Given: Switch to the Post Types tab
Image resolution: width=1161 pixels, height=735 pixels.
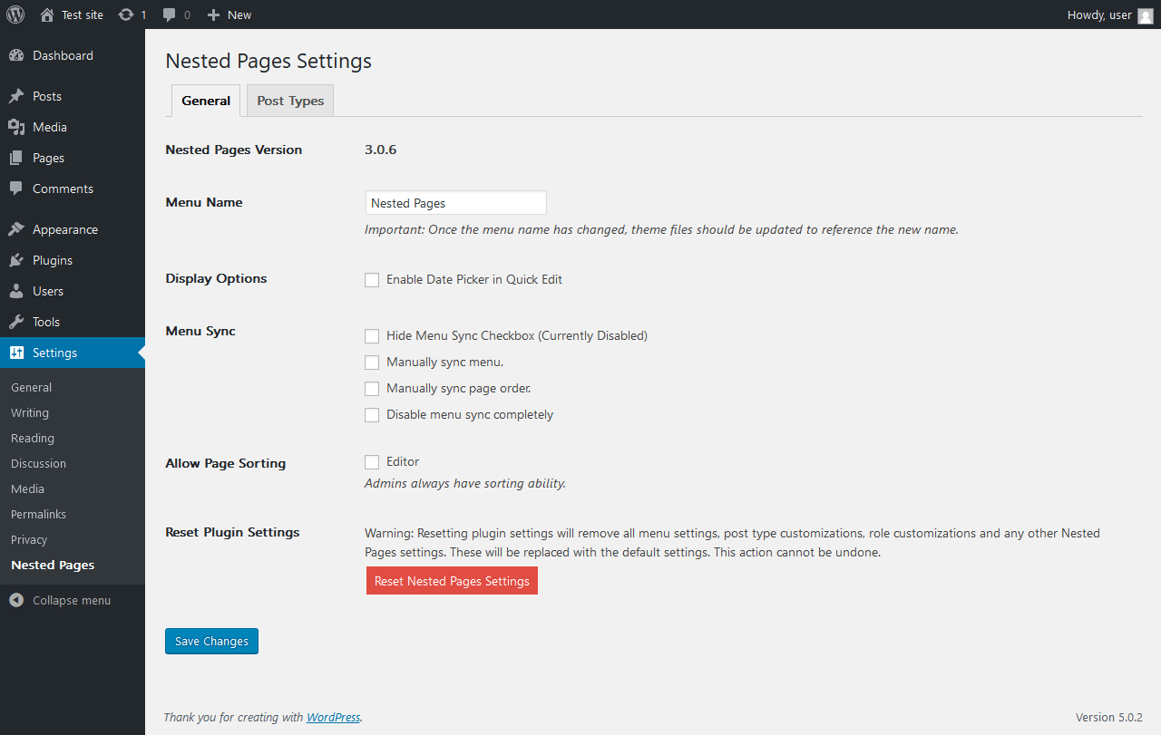Looking at the screenshot, I should tap(290, 101).
